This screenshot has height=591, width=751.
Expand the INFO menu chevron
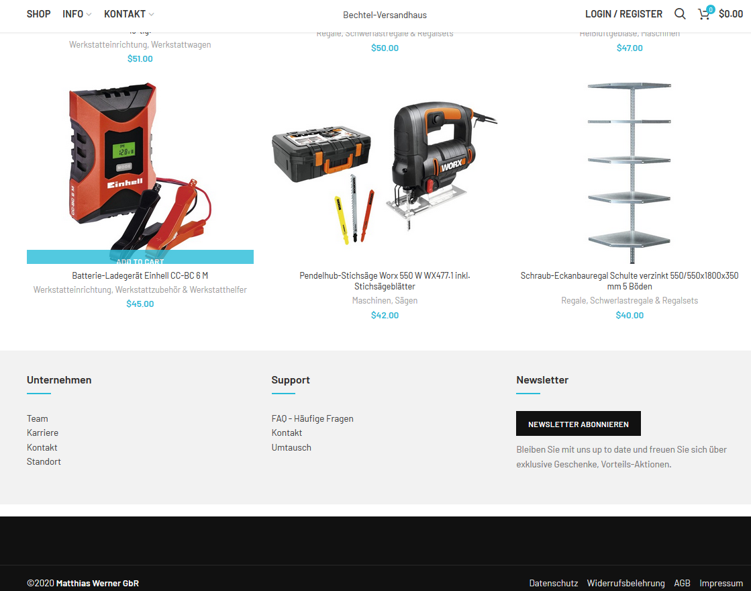coord(89,14)
